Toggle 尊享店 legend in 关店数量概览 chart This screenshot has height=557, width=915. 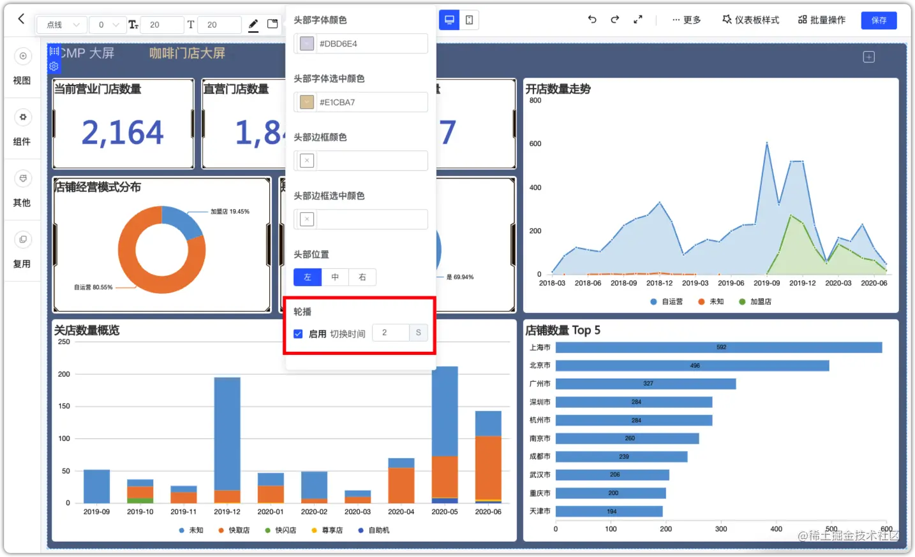point(327,530)
